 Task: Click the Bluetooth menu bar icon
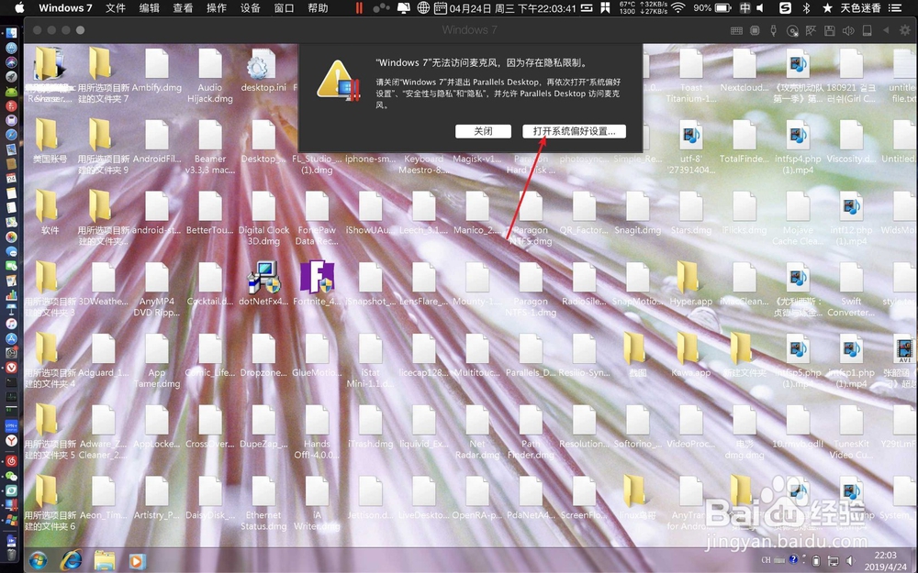806,8
